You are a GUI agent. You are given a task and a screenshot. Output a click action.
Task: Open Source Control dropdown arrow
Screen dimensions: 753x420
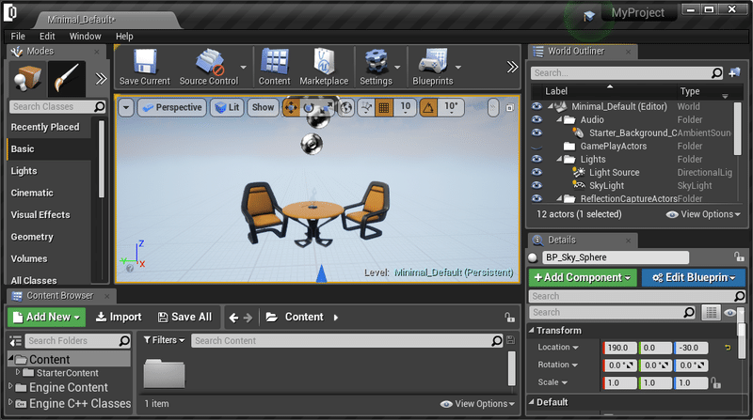click(243, 67)
